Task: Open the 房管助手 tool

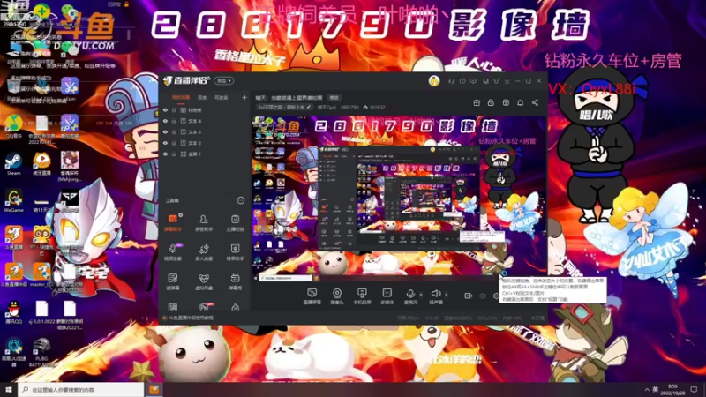Action: 204,222
